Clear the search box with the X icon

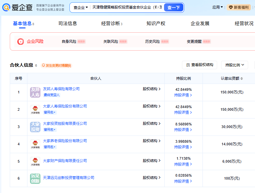(158, 7)
